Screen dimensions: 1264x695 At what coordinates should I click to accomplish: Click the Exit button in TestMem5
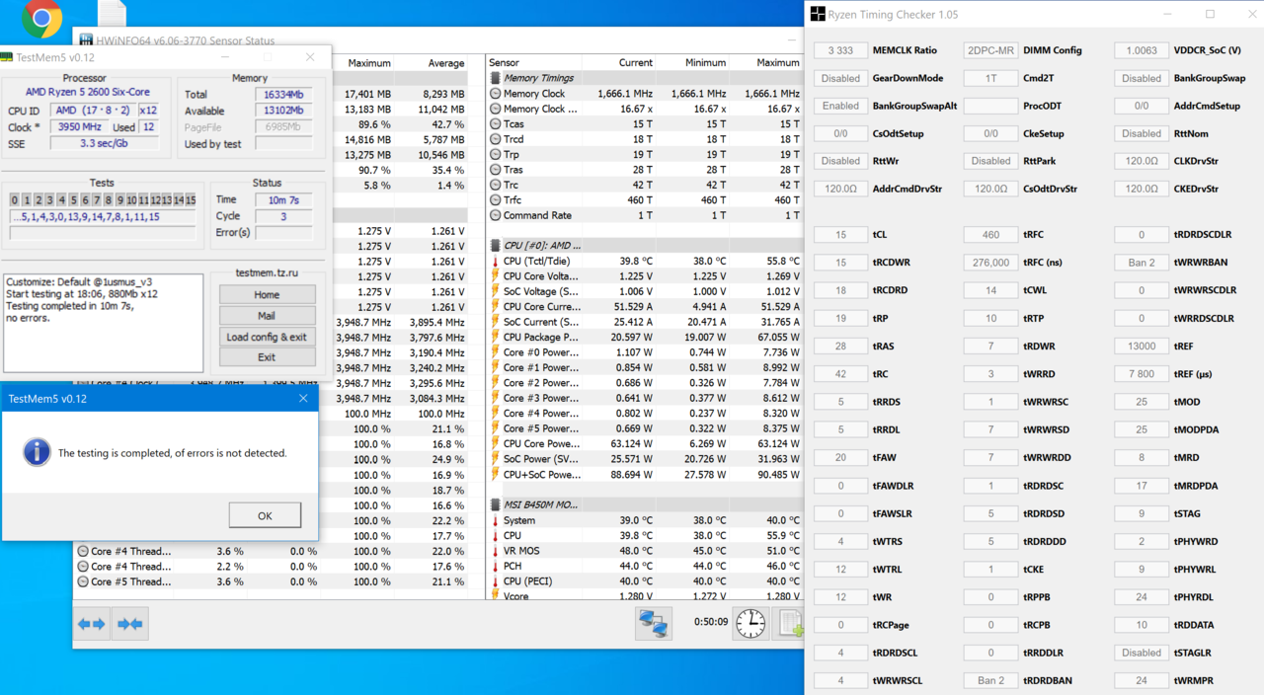(267, 357)
